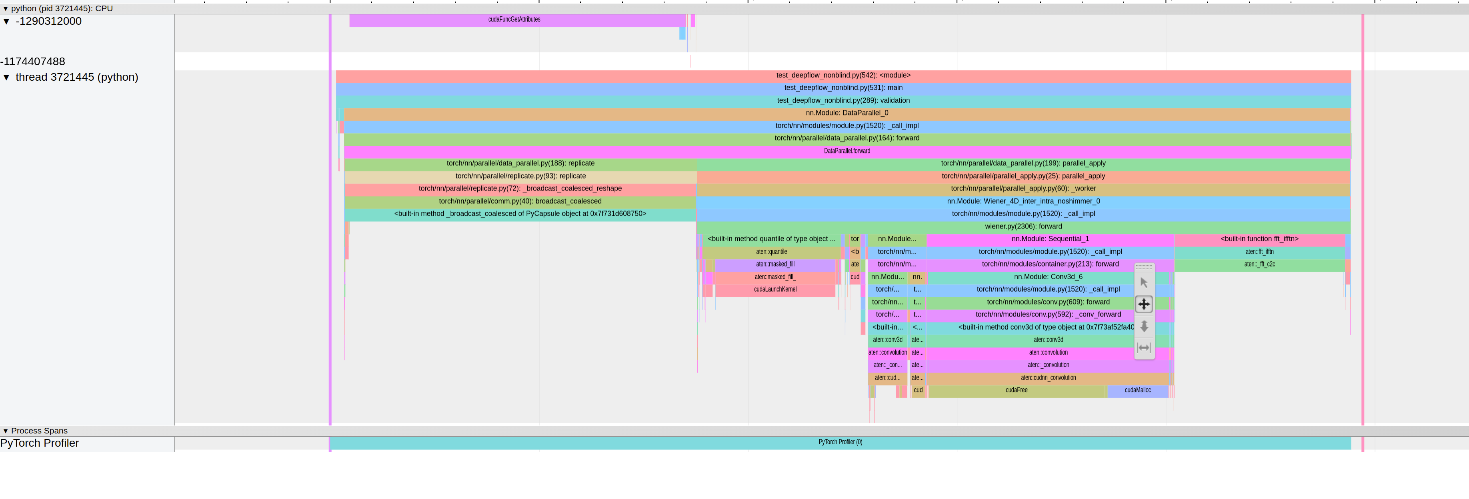Collapse python pid 3721445 CPU section
Screen dimensions: 1469x499
6,8
